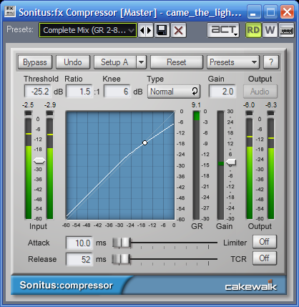Save the current preset with floppy icon
The width and height of the screenshot is (299, 307).
click(x=162, y=30)
